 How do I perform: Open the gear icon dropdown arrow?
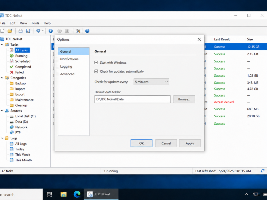coord(43,31)
